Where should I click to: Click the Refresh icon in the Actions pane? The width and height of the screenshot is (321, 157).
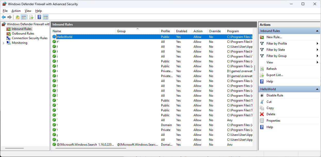[x=262, y=69]
